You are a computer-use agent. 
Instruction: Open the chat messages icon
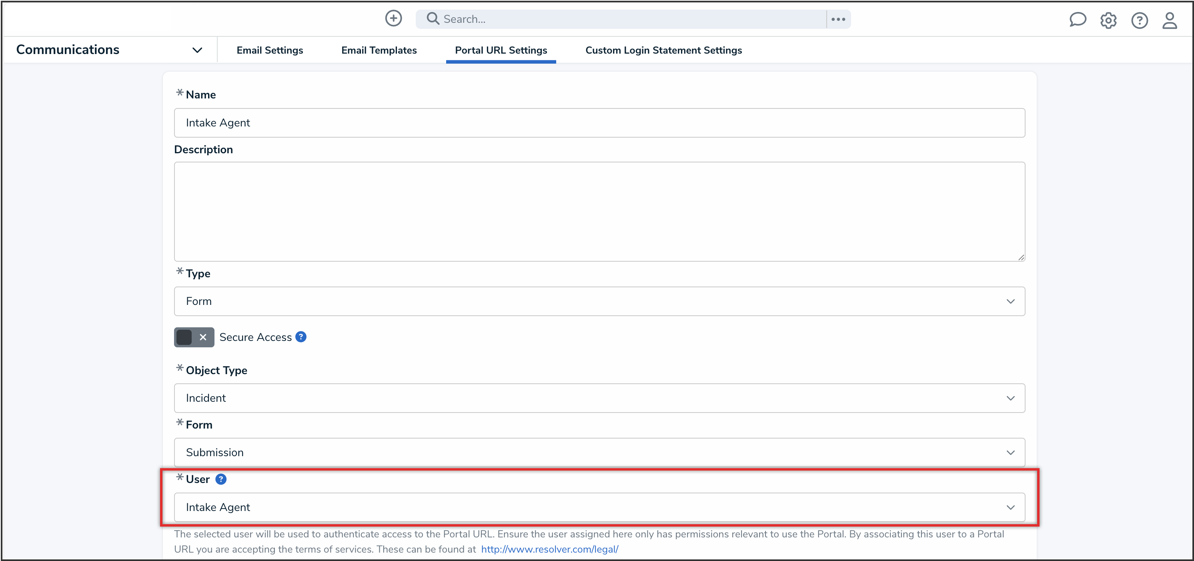tap(1077, 20)
